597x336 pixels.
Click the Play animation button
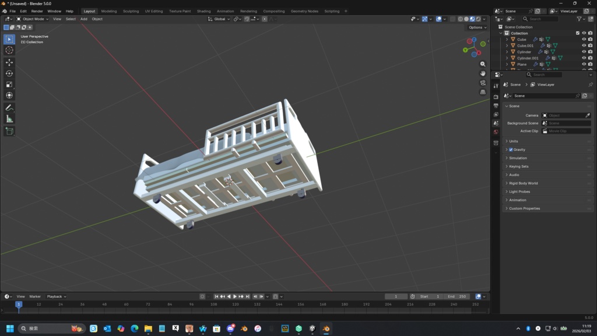(235, 296)
